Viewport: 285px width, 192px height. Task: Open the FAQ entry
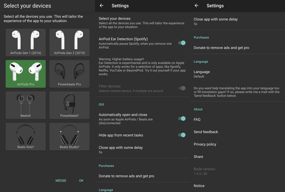[237, 119]
